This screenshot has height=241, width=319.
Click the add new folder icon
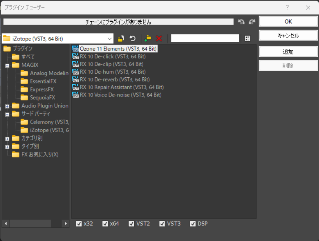click(x=148, y=38)
